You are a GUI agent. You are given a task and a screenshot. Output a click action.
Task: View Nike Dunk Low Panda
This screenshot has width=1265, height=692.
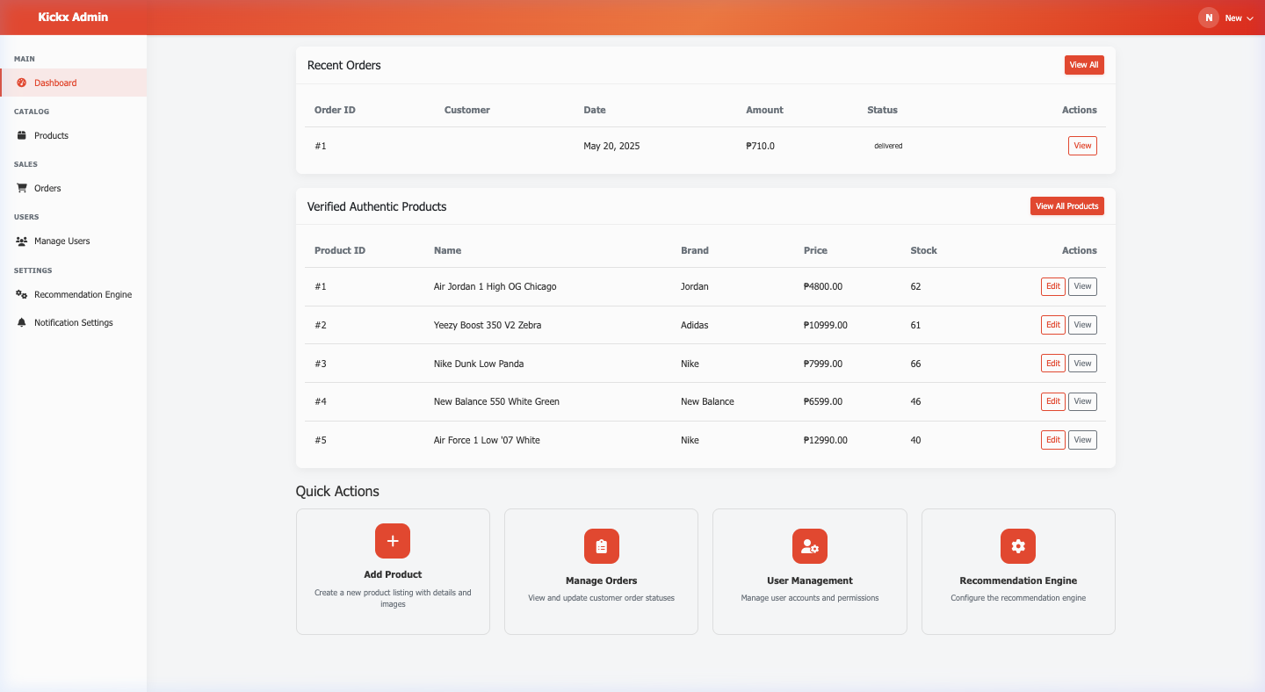point(1082,364)
